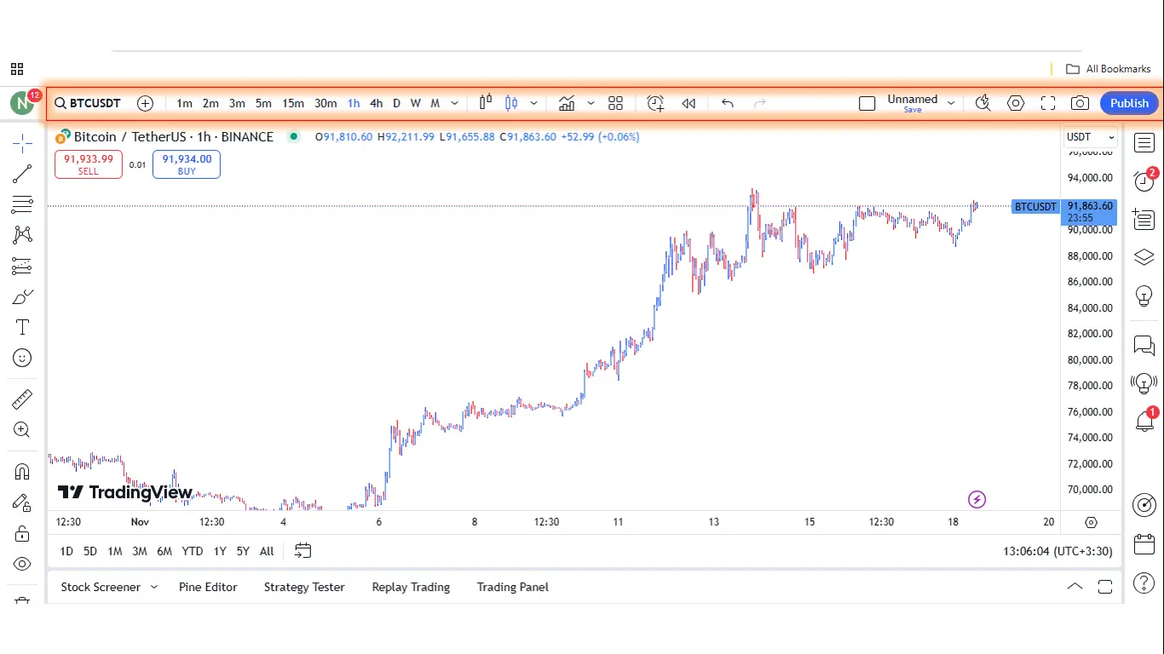1164x654 pixels.
Task: Select the trend line drawing tool
Action: tap(22, 174)
